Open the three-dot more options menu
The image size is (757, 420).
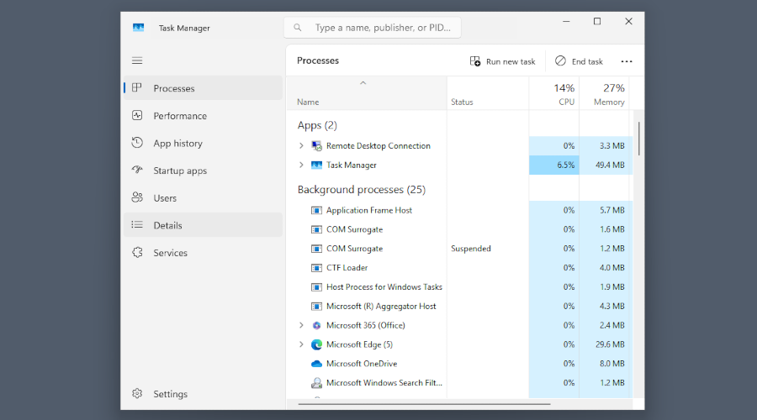[627, 61]
